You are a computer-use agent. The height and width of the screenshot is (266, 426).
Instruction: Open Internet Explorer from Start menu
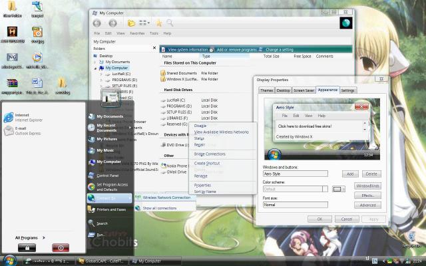[23, 117]
